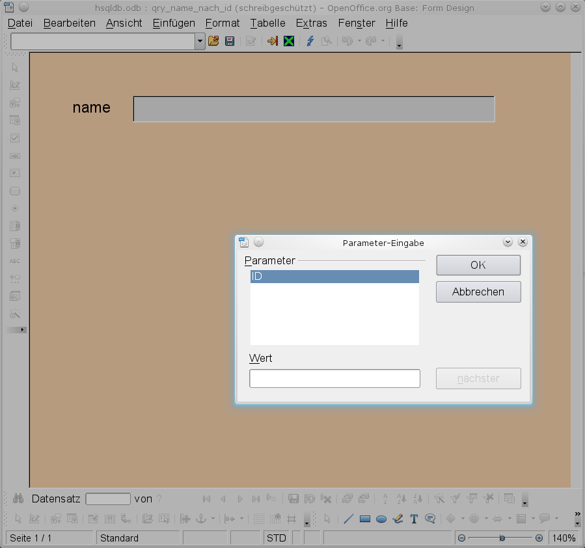The width and height of the screenshot is (585, 548).
Task: Click the zoom slider handle
Action: (x=502, y=538)
